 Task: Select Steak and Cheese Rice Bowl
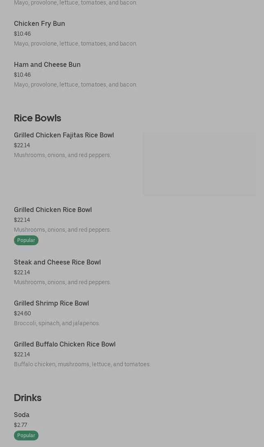coord(57,262)
